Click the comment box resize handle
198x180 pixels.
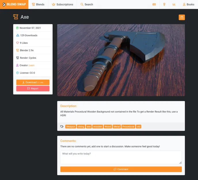(180, 162)
